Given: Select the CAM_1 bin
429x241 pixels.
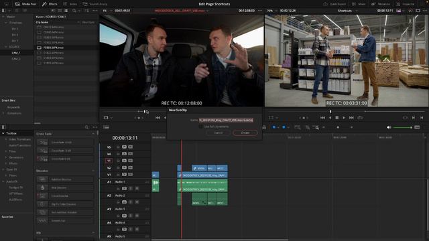Looking at the screenshot, I should (x=16, y=53).
